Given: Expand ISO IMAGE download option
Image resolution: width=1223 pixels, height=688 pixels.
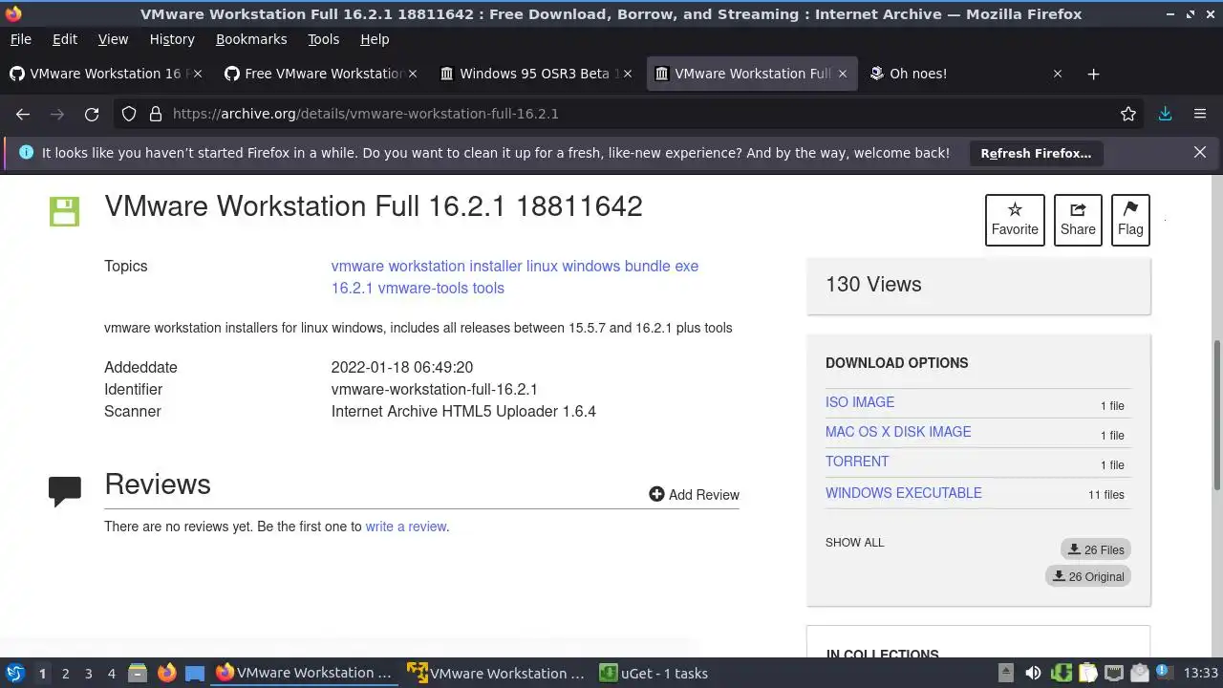Looking at the screenshot, I should pyautogui.click(x=860, y=402).
